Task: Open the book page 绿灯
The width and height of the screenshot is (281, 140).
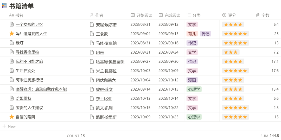Action: click(x=20, y=43)
